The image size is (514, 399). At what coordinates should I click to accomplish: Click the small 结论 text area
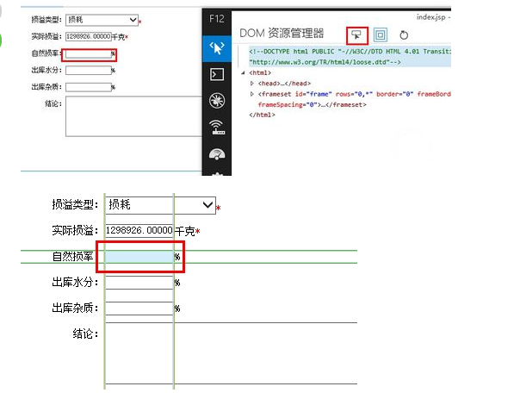point(133,116)
